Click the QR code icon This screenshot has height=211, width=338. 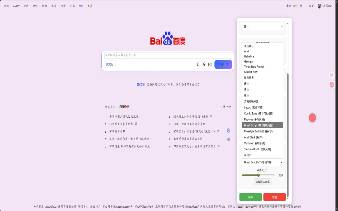coord(228,140)
